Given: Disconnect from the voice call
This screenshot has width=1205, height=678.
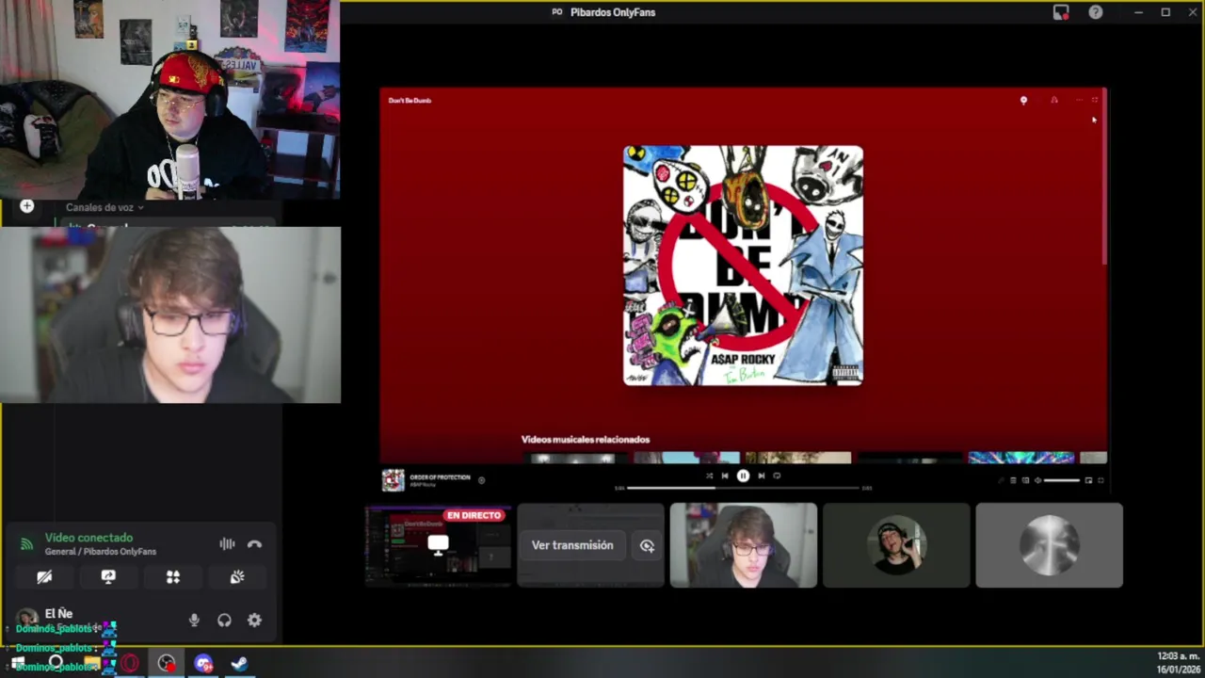Looking at the screenshot, I should pos(254,543).
